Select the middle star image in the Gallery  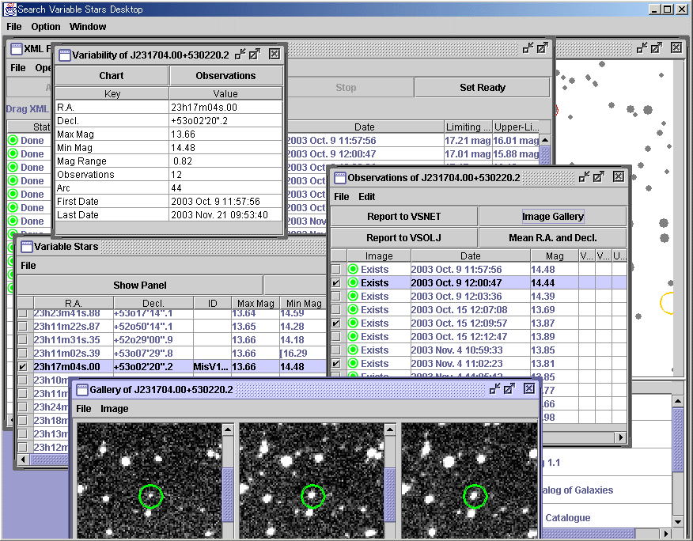pos(312,480)
